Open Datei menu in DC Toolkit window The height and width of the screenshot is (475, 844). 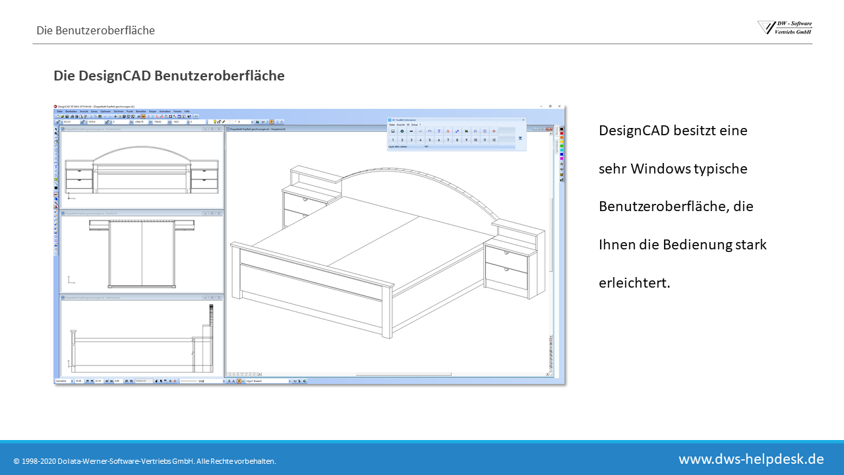click(x=392, y=125)
